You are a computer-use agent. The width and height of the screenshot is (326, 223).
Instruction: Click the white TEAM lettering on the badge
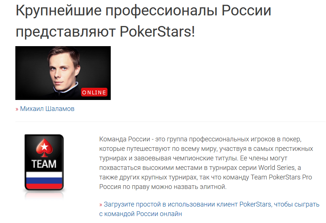44,164
